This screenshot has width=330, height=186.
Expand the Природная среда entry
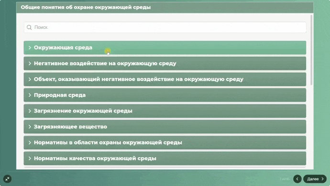tap(165, 95)
